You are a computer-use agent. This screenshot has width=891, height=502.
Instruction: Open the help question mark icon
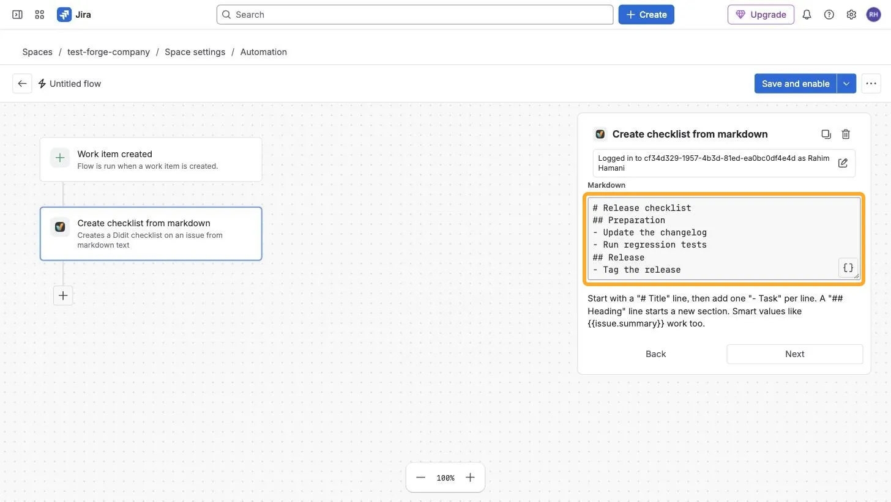(829, 15)
